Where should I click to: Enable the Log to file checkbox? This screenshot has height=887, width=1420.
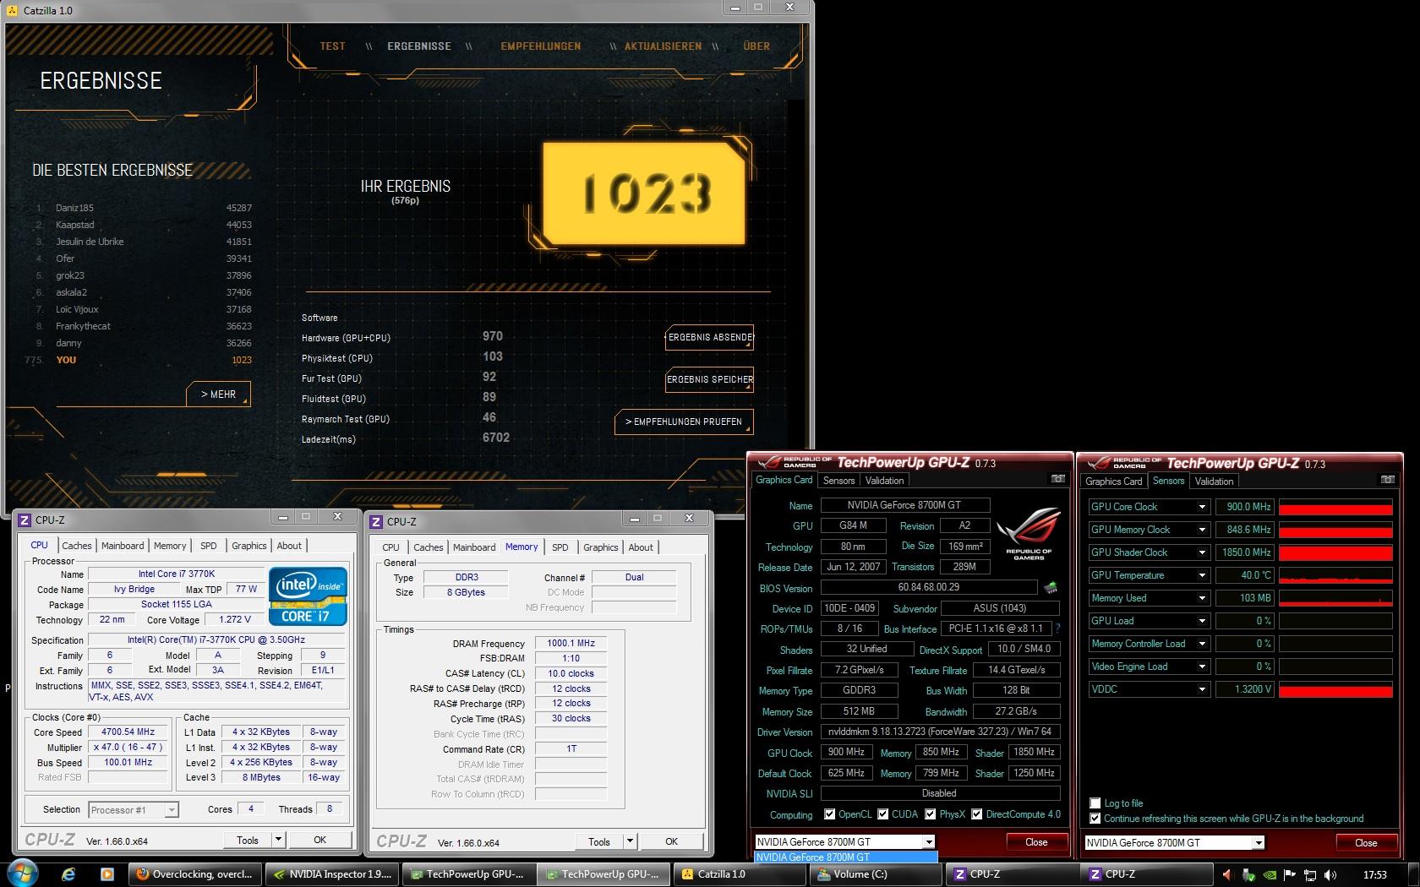point(1095,803)
